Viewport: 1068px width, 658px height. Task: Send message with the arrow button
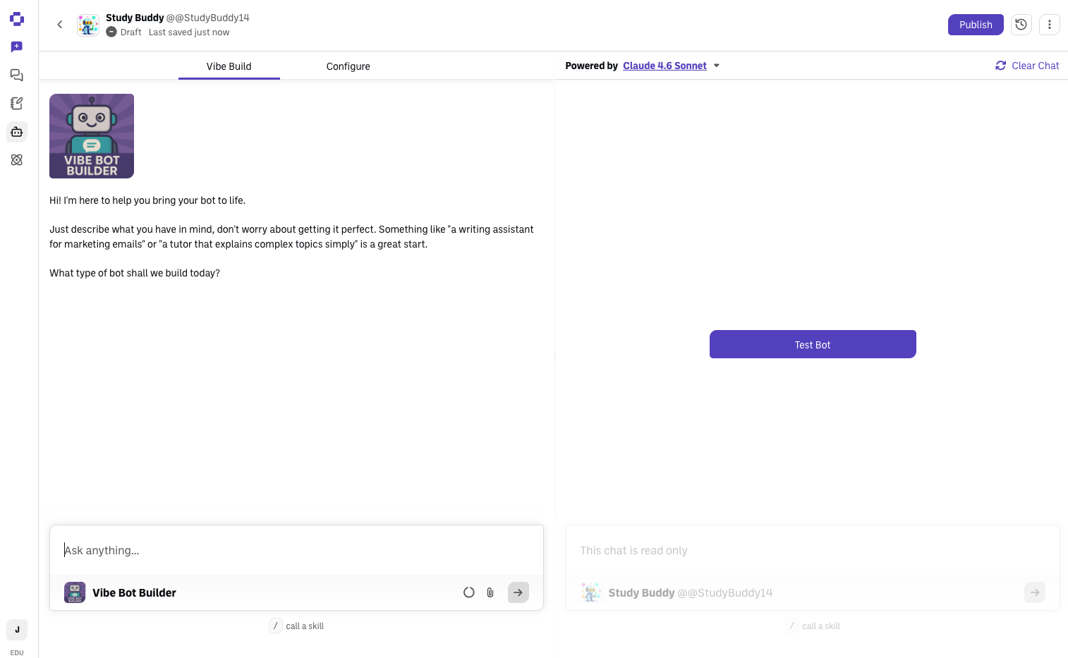tap(518, 592)
